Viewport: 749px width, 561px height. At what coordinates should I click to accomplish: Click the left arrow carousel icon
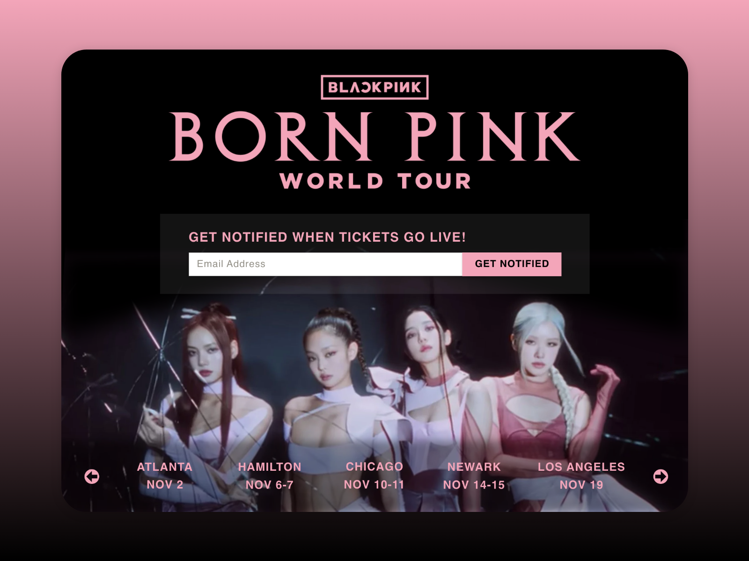pyautogui.click(x=92, y=476)
